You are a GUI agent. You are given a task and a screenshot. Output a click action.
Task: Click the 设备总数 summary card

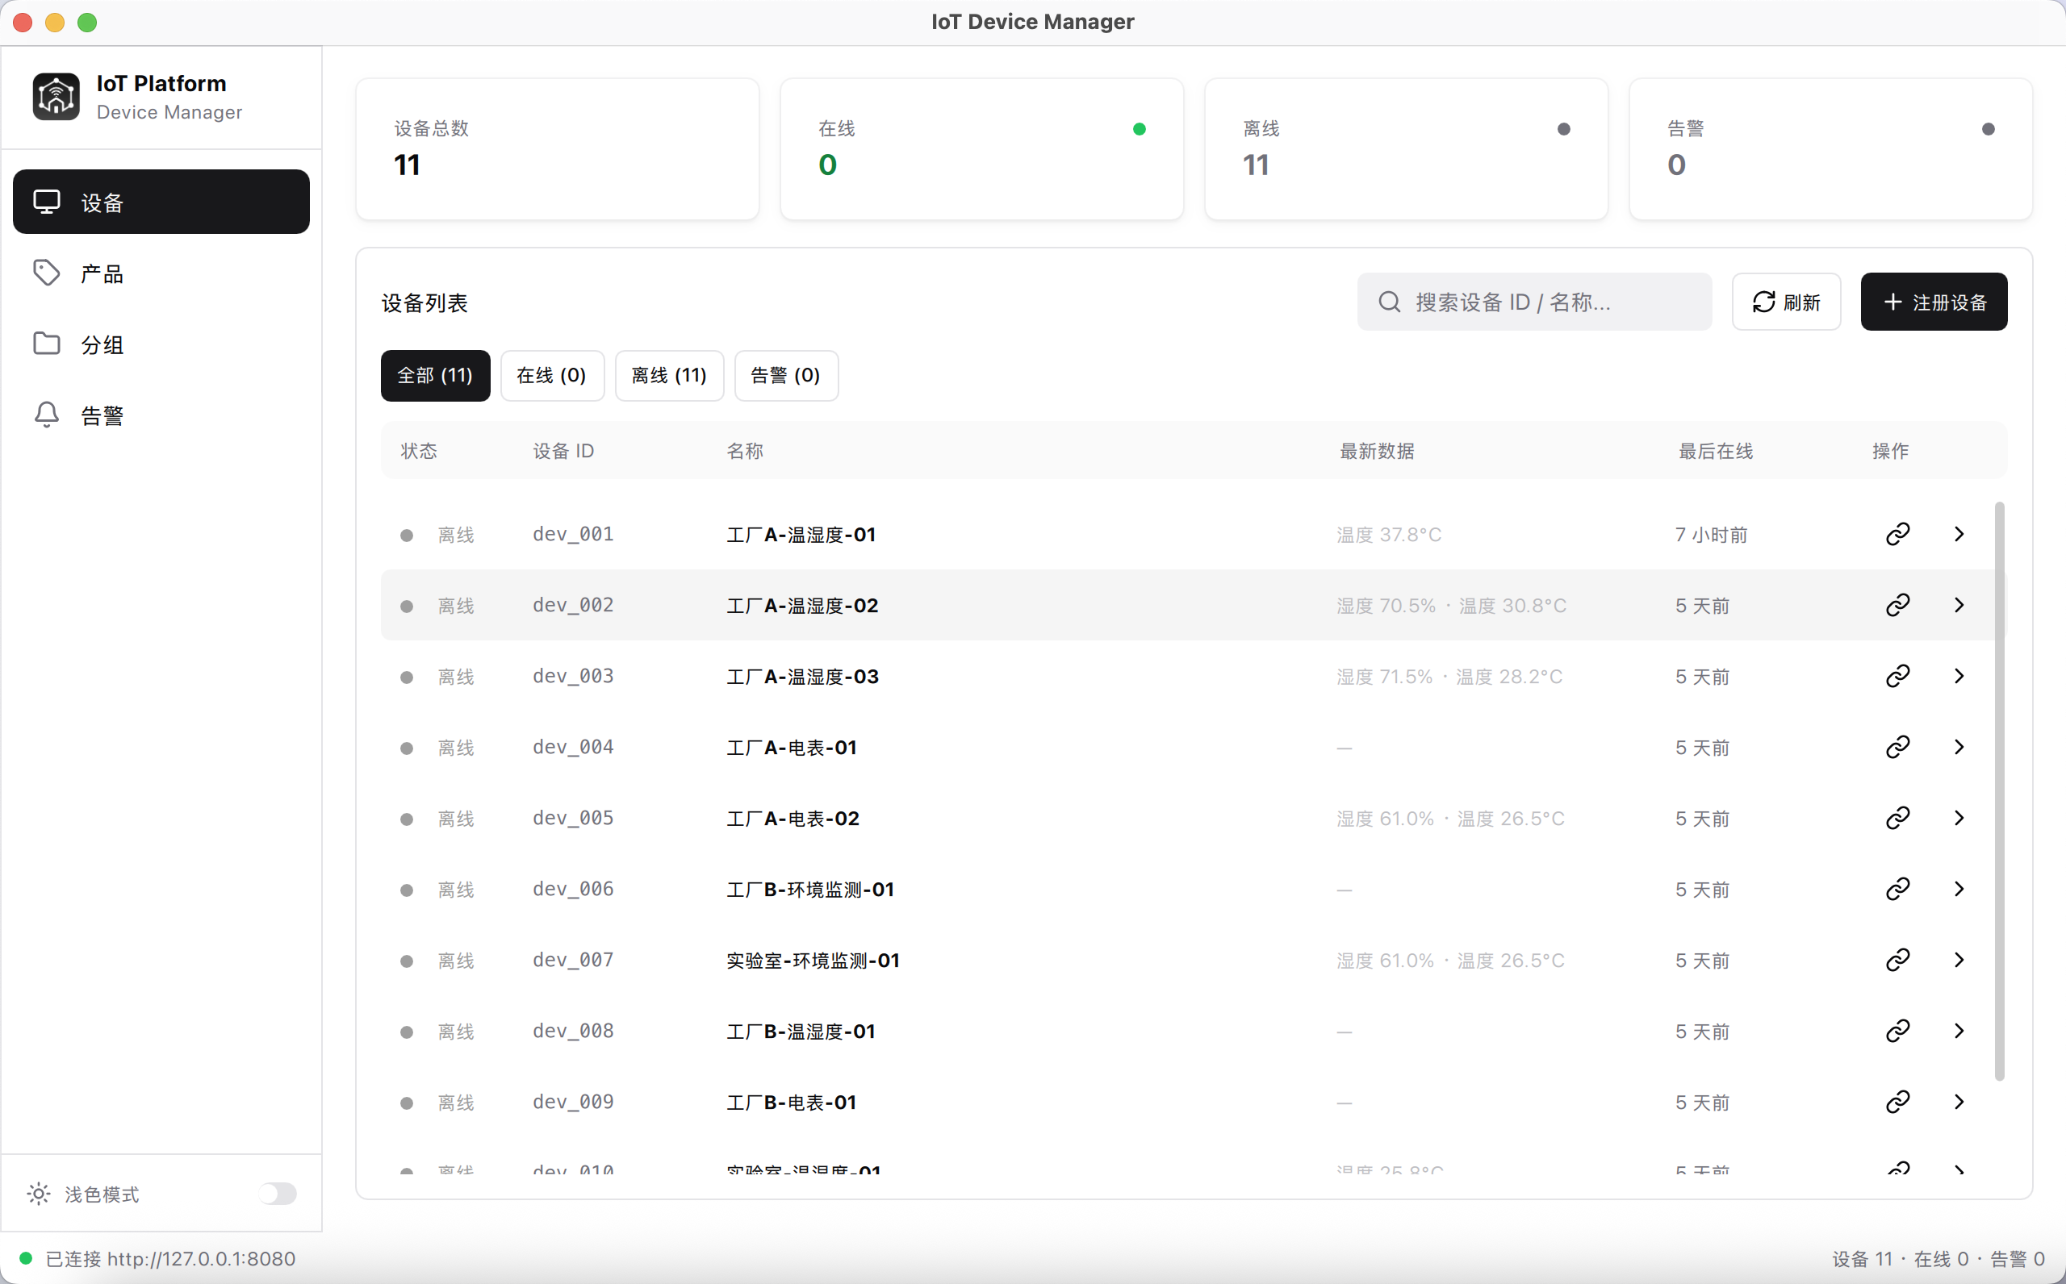pos(558,149)
